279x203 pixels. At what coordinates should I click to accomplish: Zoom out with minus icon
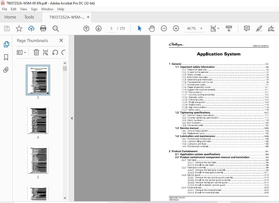pyautogui.click(x=164, y=28)
